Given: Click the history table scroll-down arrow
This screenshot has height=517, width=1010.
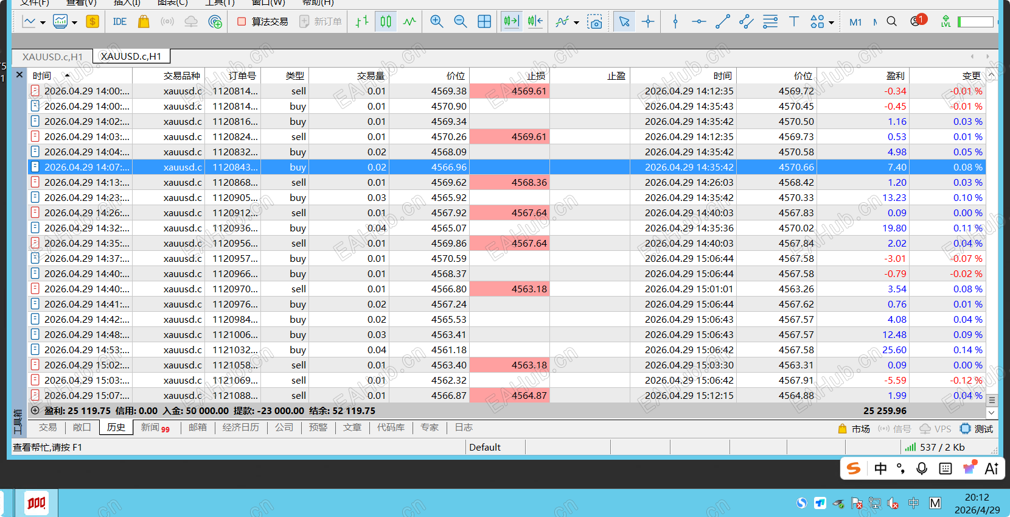Looking at the screenshot, I should 992,412.
